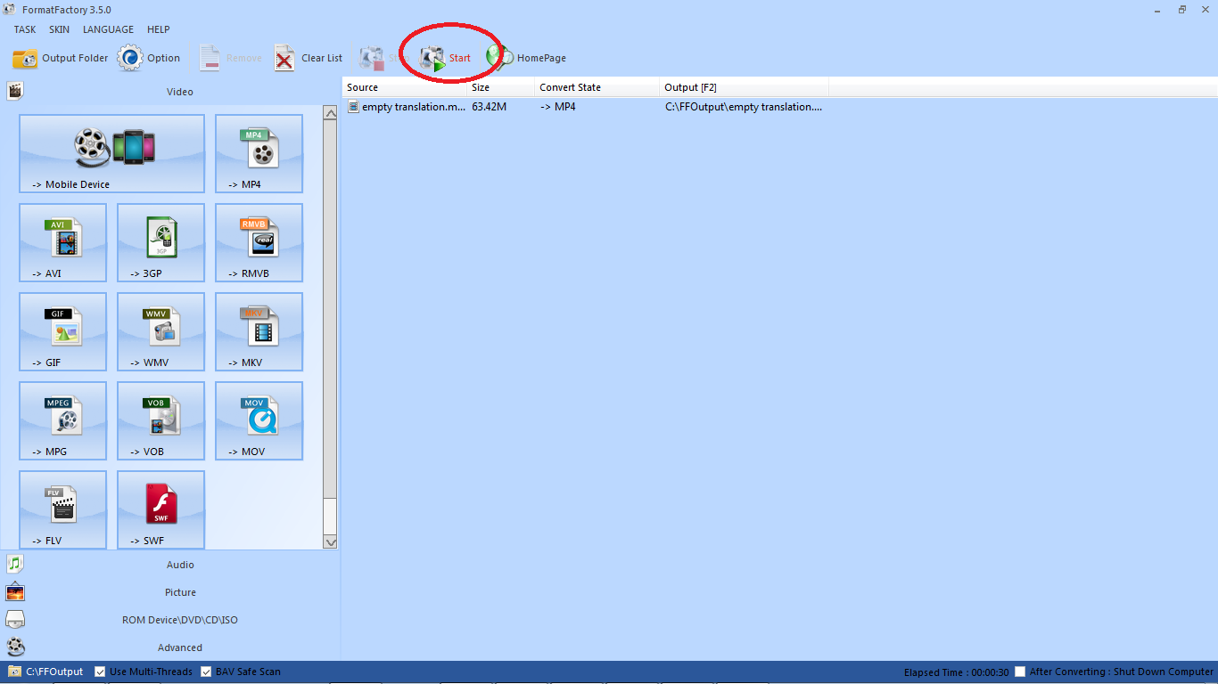This screenshot has width=1218, height=684.
Task: Sort by the Size column header
Action: pos(501,87)
